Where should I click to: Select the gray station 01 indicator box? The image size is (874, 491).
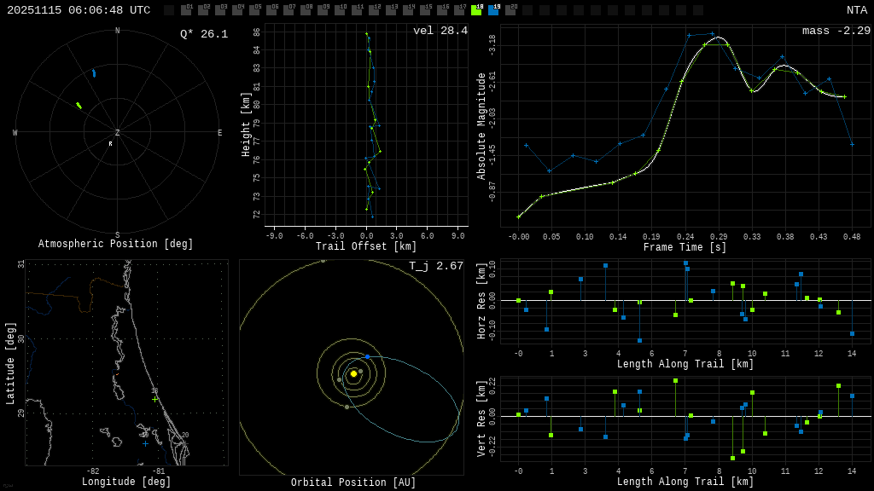186,10
